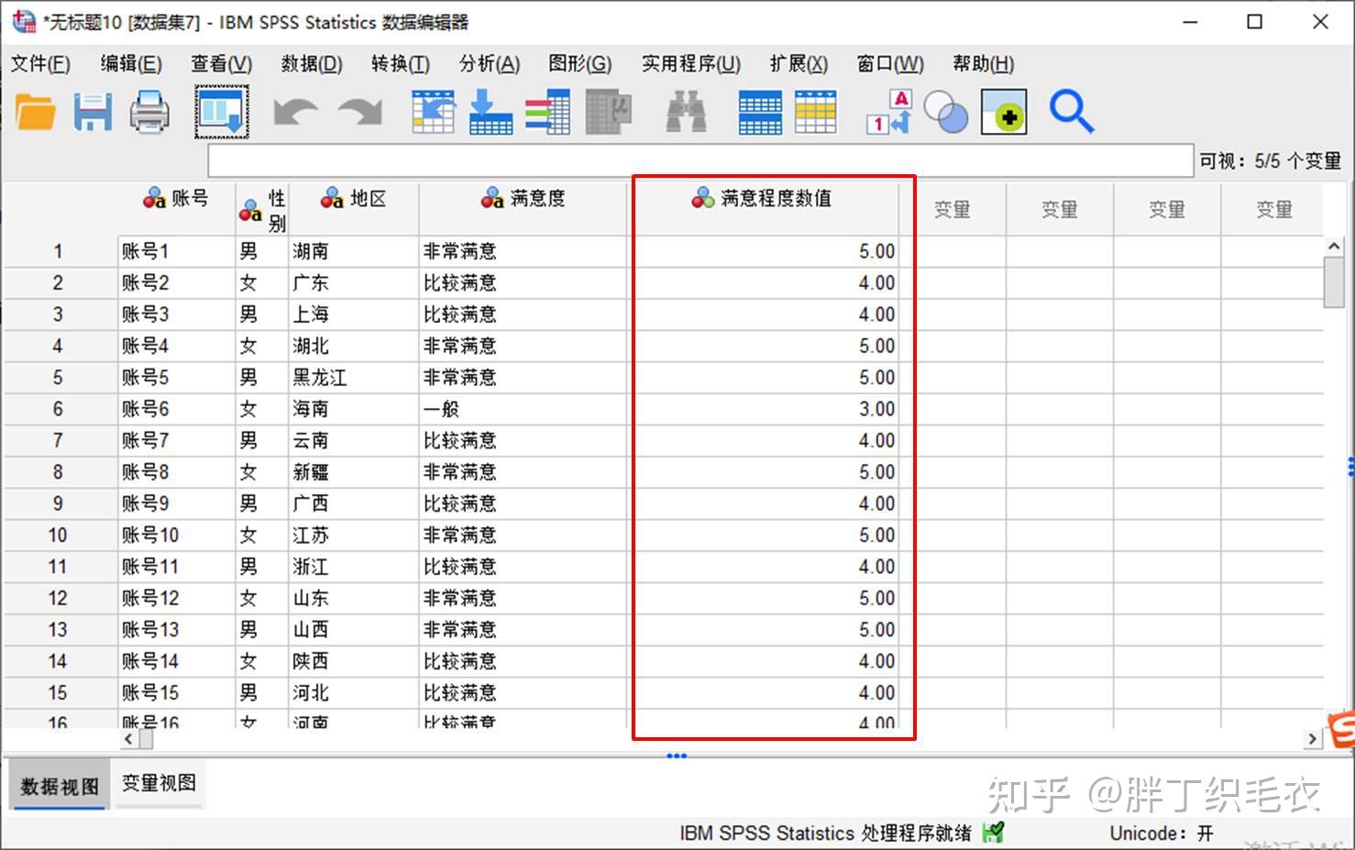Click the vertical scrollbar down arrow
Viewport: 1355px width, 850px height.
1335,720
